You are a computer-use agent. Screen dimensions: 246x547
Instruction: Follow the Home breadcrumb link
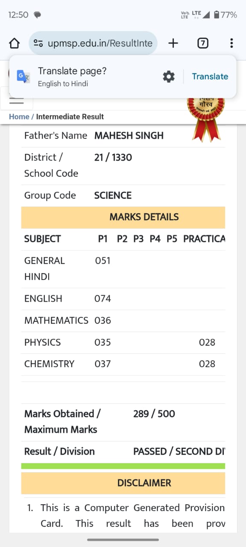click(19, 117)
